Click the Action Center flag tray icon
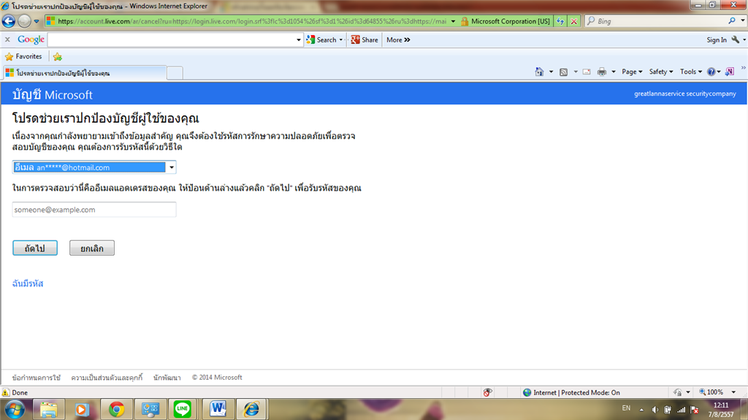The width and height of the screenshot is (748, 420). [x=695, y=410]
